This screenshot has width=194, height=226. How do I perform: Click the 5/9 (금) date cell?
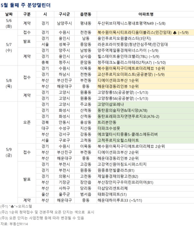click(9, 152)
